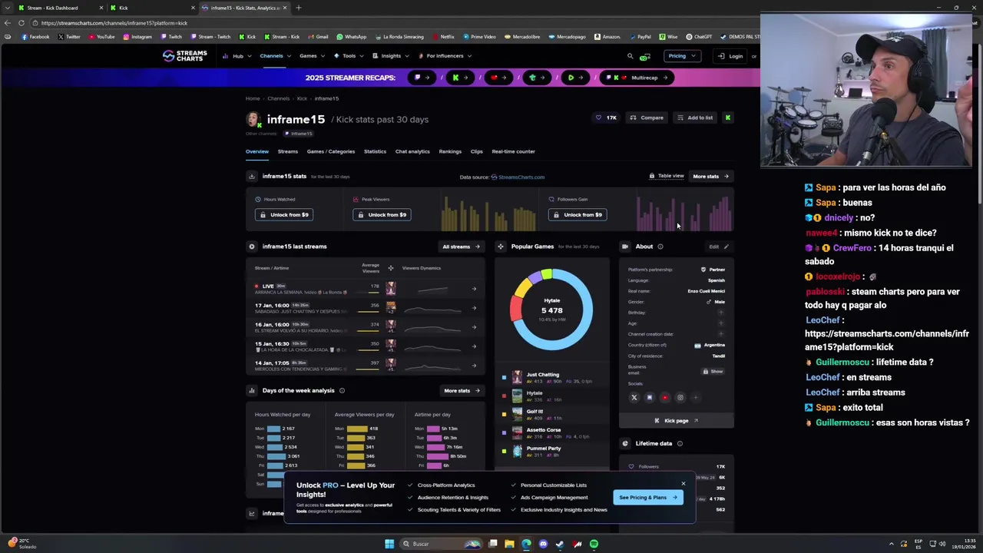This screenshot has height=553, width=983.
Task: Click Add to list button
Action: point(695,118)
